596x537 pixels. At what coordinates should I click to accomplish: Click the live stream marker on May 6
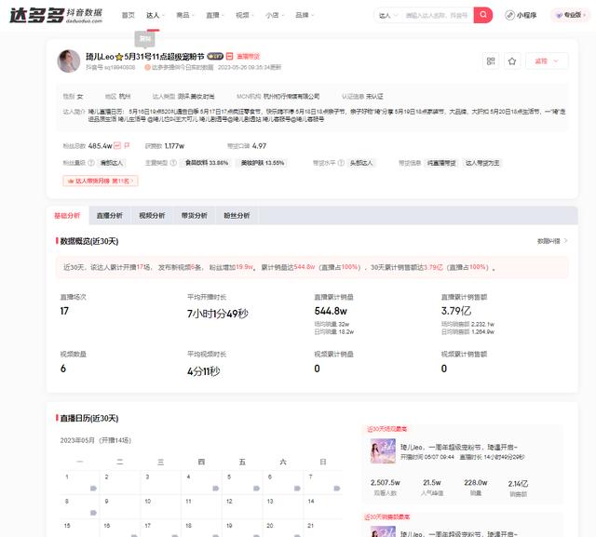[x=297, y=488]
